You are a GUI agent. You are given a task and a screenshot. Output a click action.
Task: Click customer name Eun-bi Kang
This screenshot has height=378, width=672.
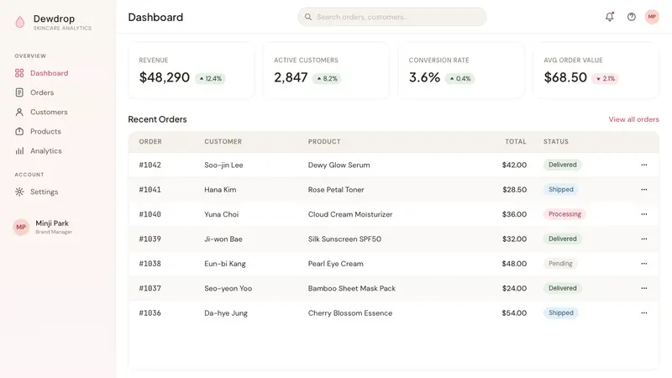(x=225, y=264)
